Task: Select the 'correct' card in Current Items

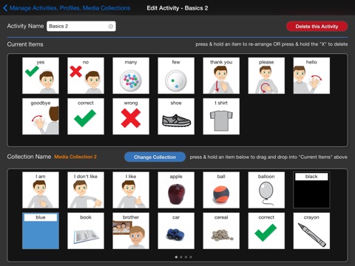Action: click(86, 116)
